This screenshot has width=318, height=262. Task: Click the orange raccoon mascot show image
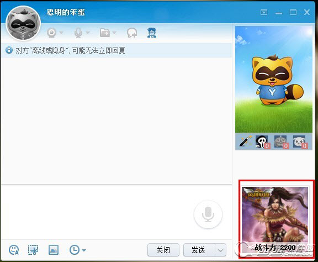(x=274, y=79)
